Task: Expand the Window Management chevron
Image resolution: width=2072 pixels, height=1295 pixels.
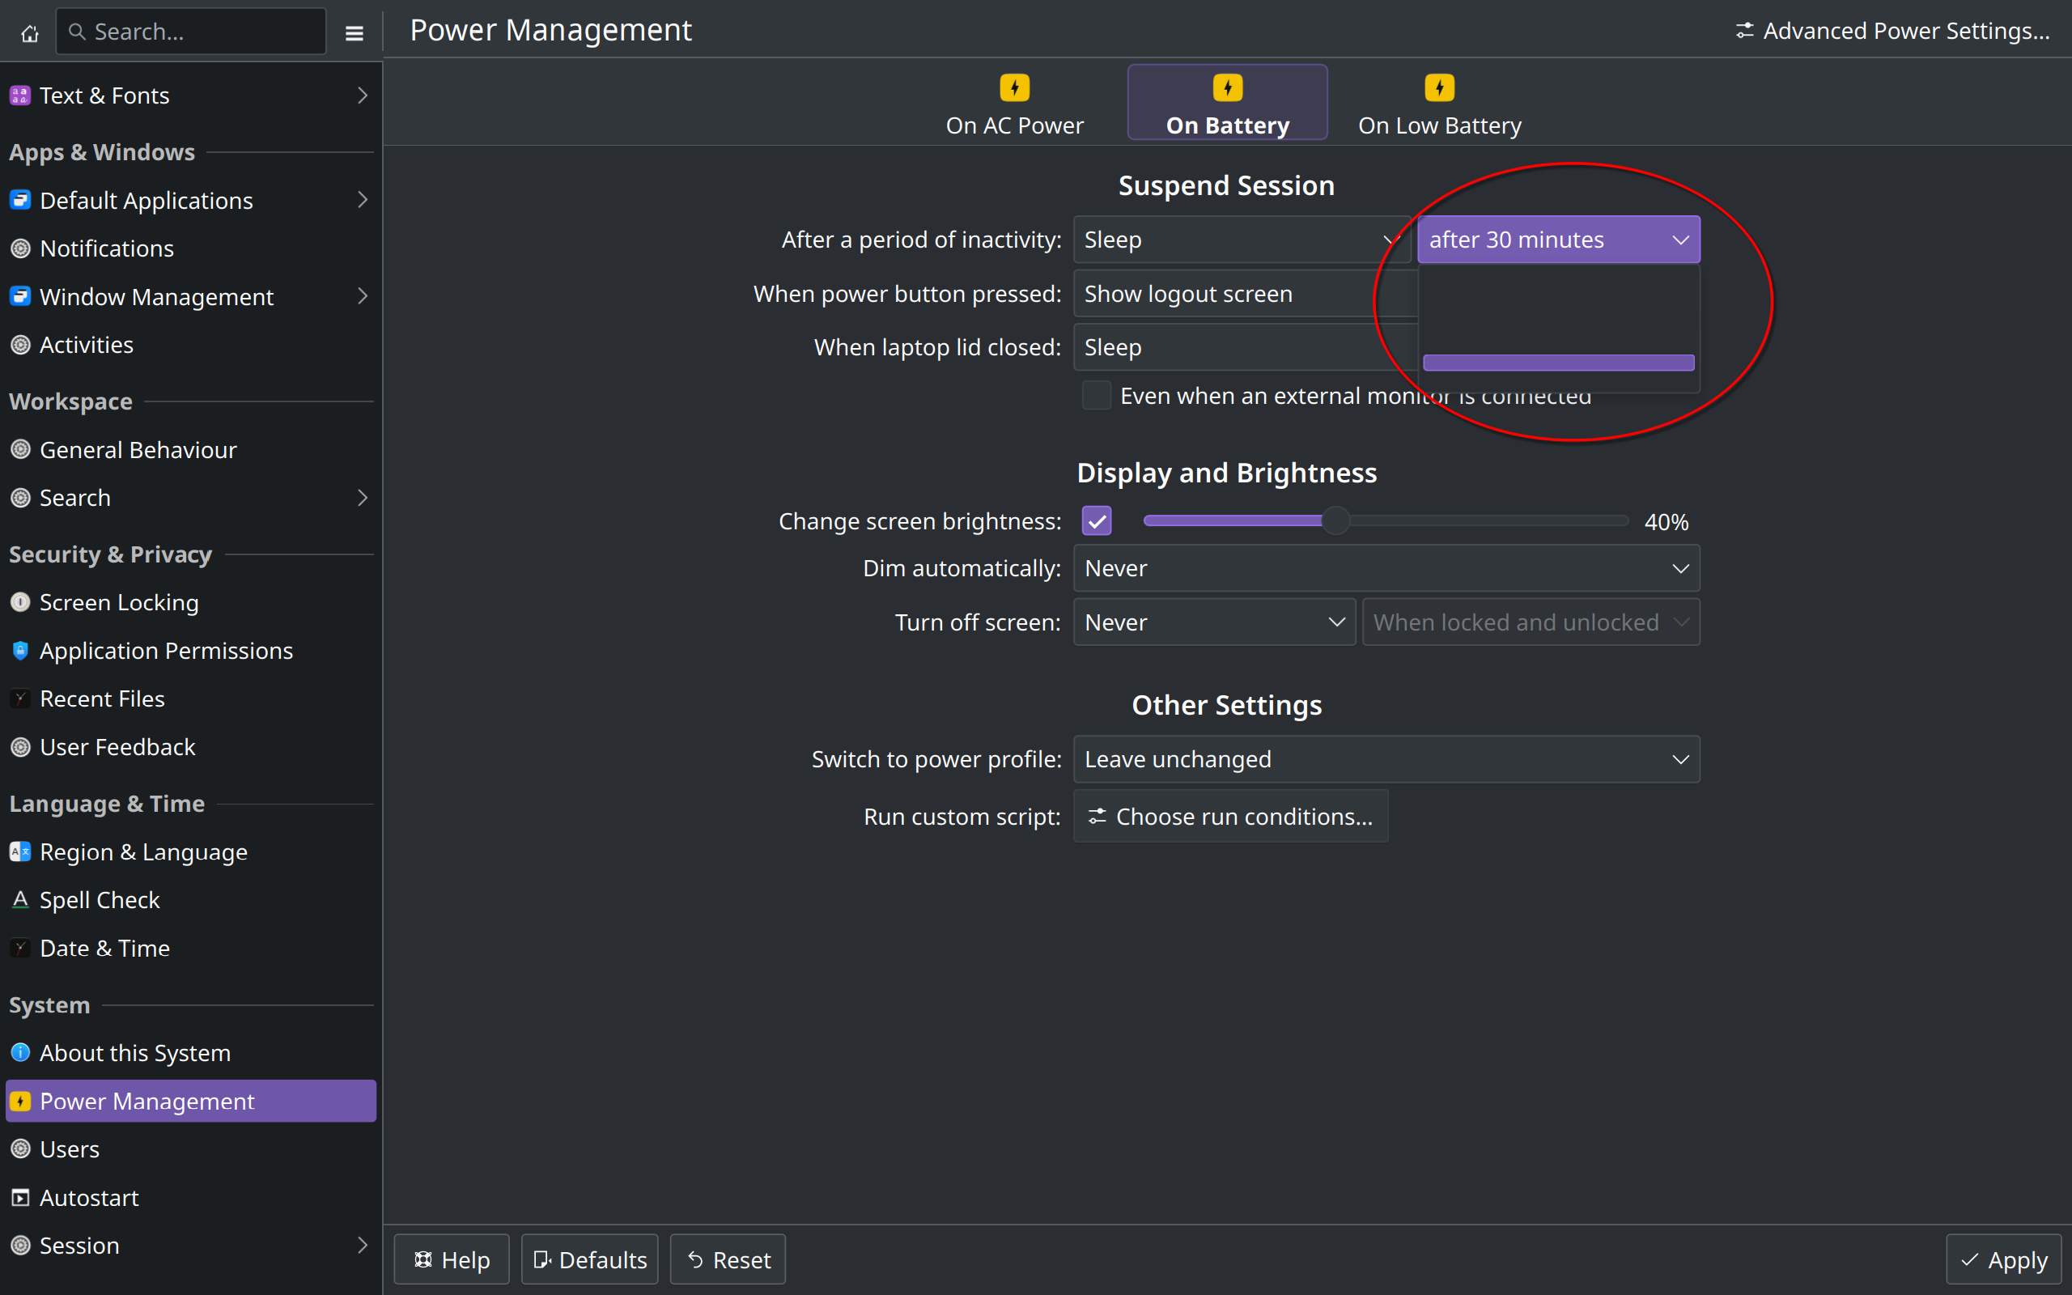Action: (362, 296)
